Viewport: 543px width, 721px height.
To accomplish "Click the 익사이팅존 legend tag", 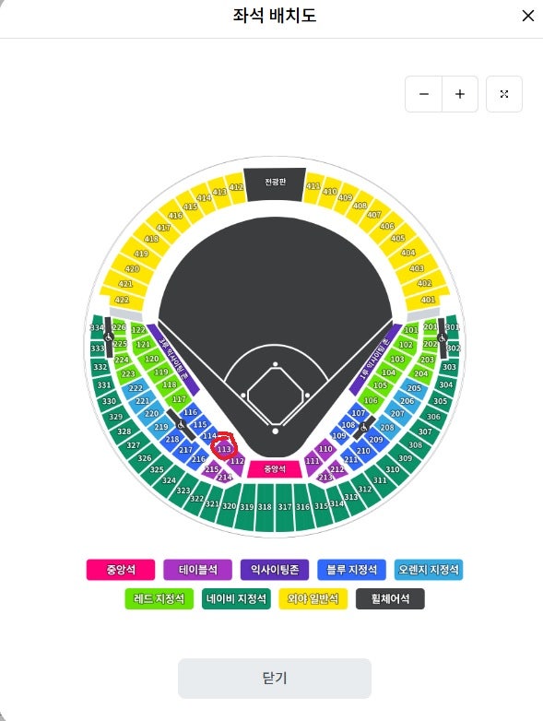I will (275, 570).
